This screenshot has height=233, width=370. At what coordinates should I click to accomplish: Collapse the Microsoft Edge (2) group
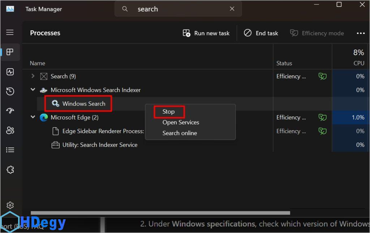pyautogui.click(x=33, y=117)
